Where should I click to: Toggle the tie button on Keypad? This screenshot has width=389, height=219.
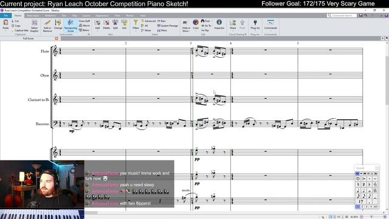click(x=376, y=198)
